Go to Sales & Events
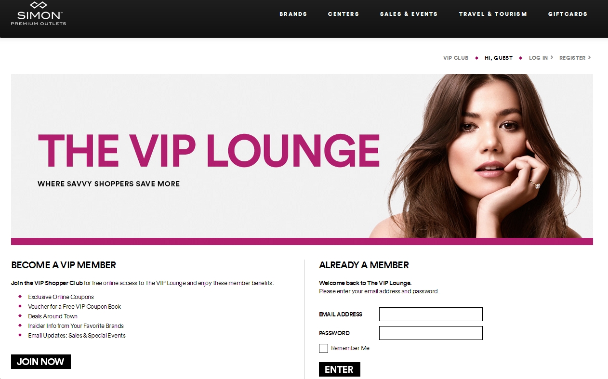 click(409, 14)
